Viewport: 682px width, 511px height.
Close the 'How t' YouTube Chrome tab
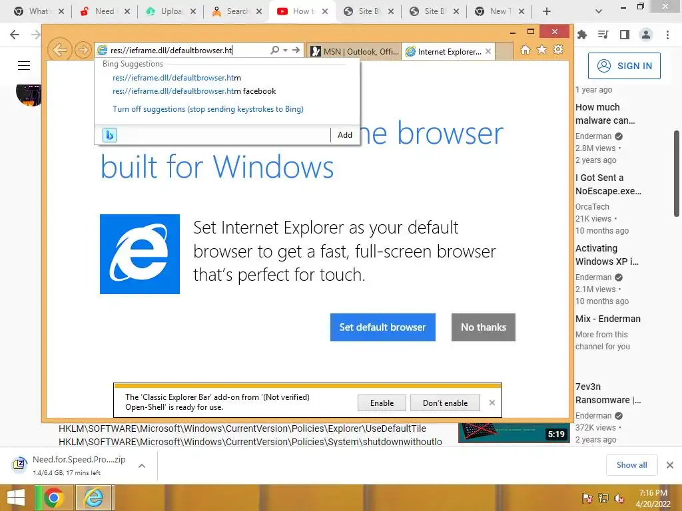click(325, 11)
